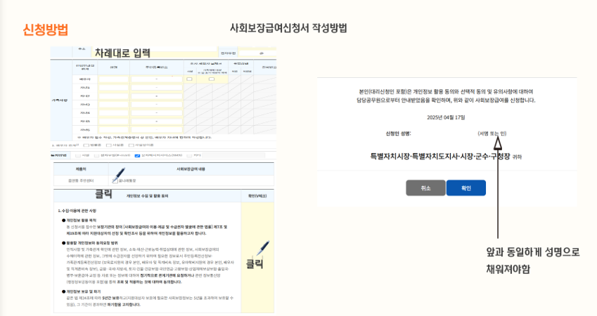Click the blue 확인 button

tap(466, 188)
